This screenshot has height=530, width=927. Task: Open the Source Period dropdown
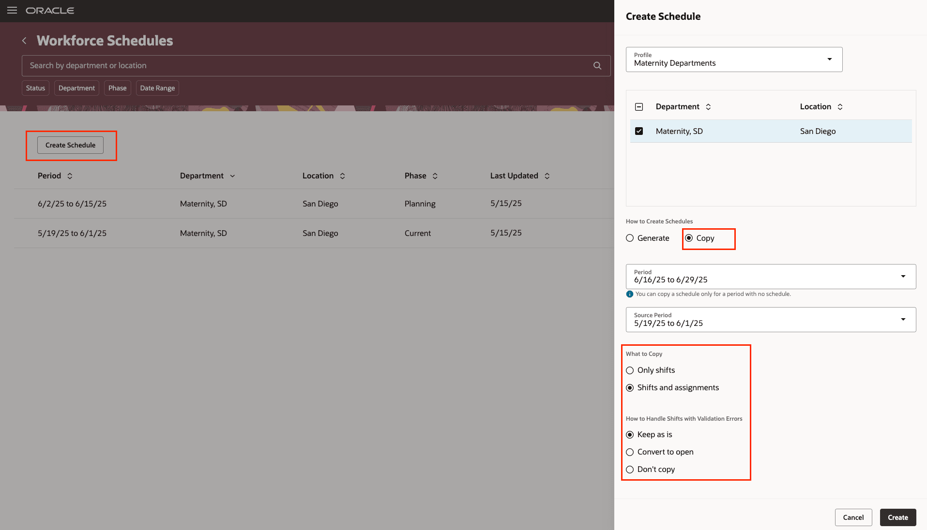point(771,320)
